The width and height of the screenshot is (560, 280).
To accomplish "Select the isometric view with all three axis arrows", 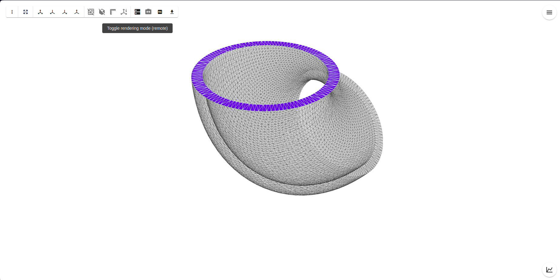I will pos(40,12).
